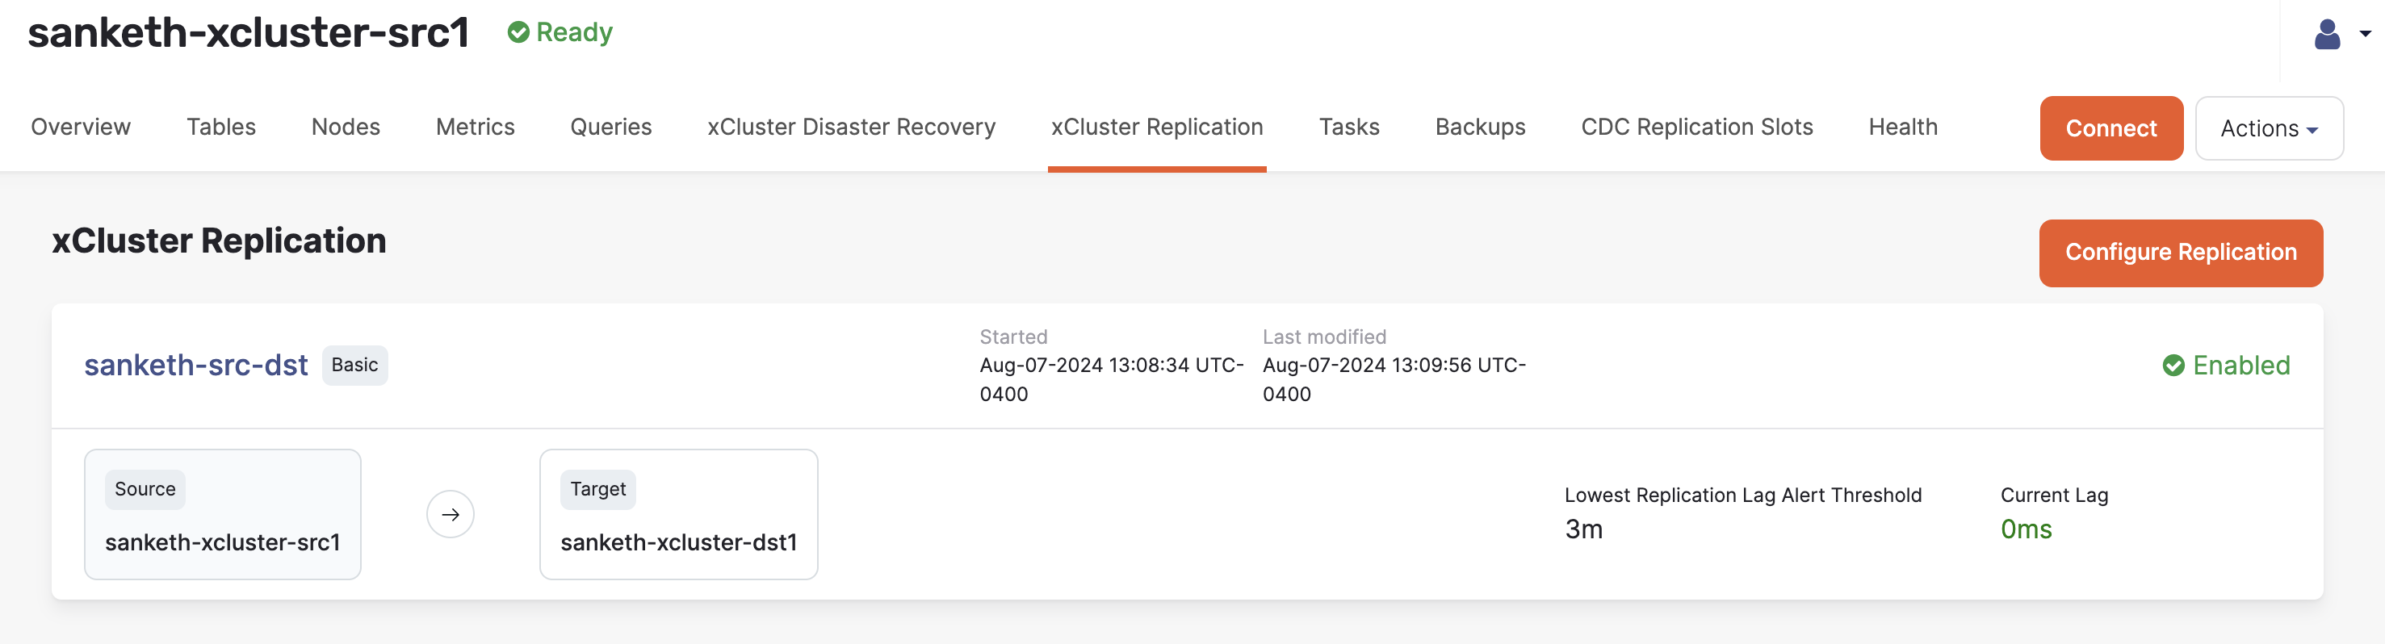2385x644 pixels.
Task: Select the CDC Replication Slots tab
Action: tap(1696, 127)
